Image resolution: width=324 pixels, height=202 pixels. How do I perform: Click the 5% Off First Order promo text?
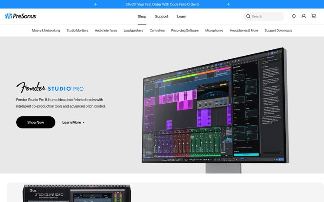162,4
